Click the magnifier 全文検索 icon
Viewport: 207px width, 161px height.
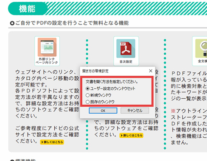tap(200, 51)
